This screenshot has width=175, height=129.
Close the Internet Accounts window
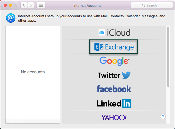[5, 5]
